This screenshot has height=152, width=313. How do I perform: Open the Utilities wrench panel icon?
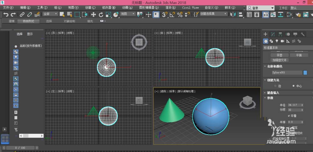[303, 34]
